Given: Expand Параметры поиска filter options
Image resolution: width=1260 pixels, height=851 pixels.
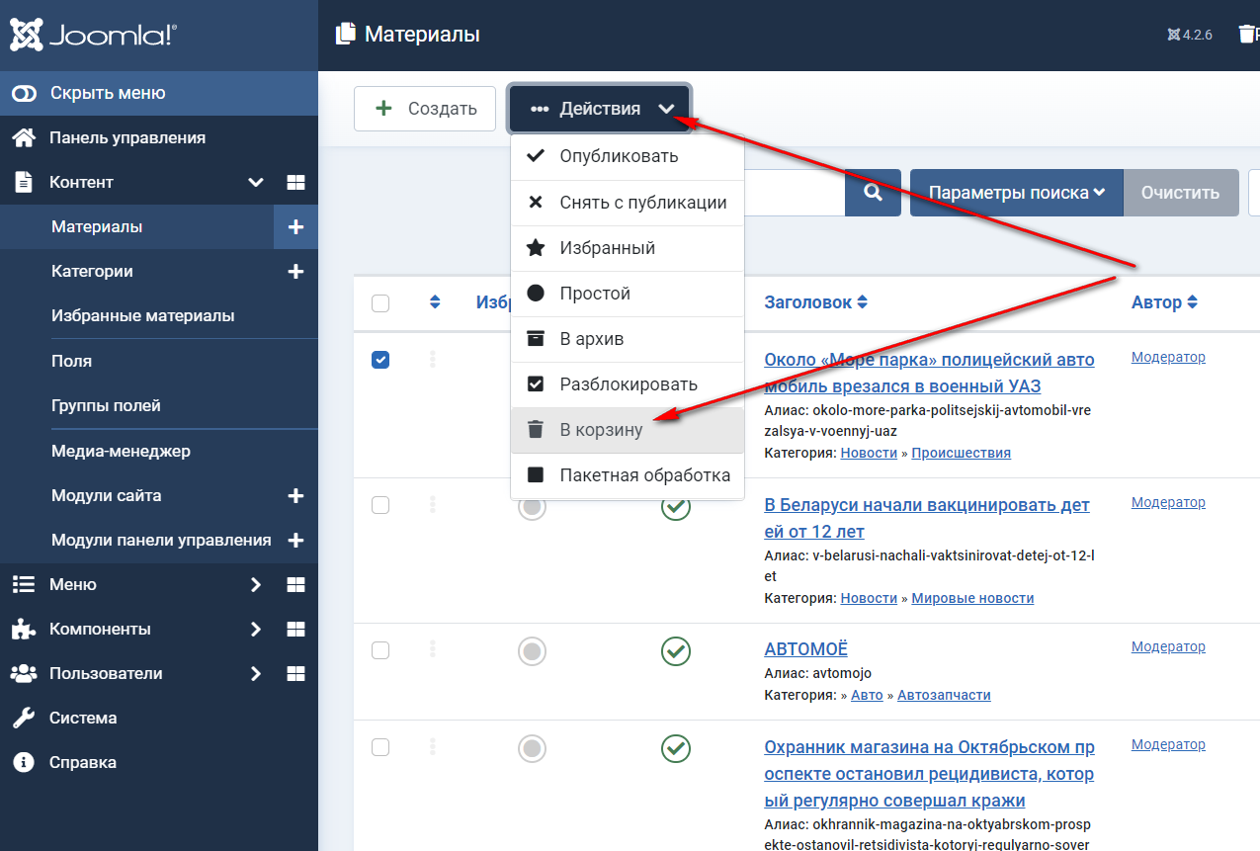Looking at the screenshot, I should point(1016,193).
